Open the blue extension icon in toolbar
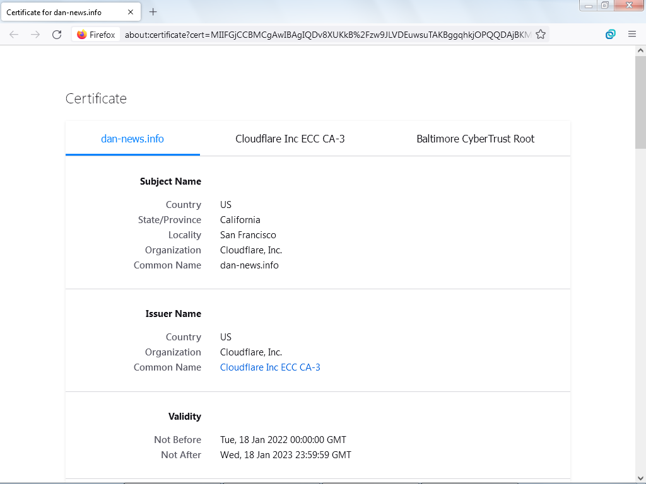Screen dimensions: 646x484 (x=611, y=35)
